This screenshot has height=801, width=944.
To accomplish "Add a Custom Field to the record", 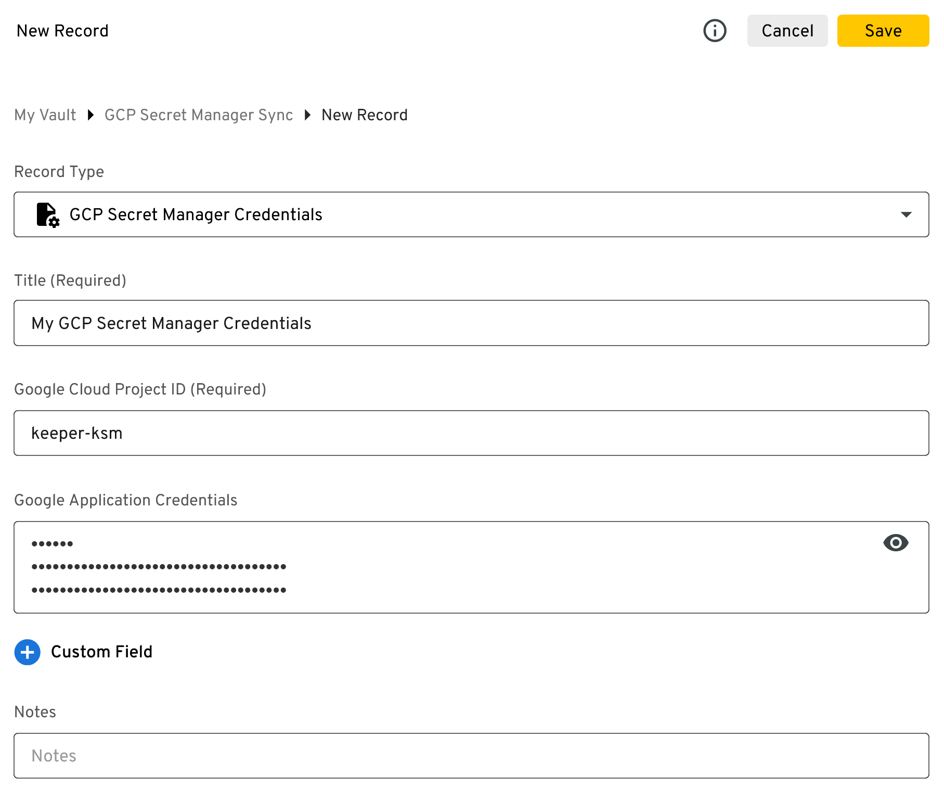I will pyautogui.click(x=101, y=652).
